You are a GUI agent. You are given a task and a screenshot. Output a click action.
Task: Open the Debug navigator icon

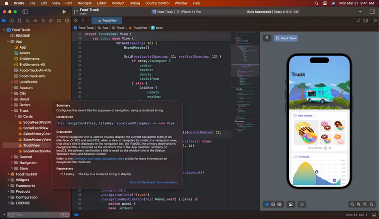(x=51, y=21)
